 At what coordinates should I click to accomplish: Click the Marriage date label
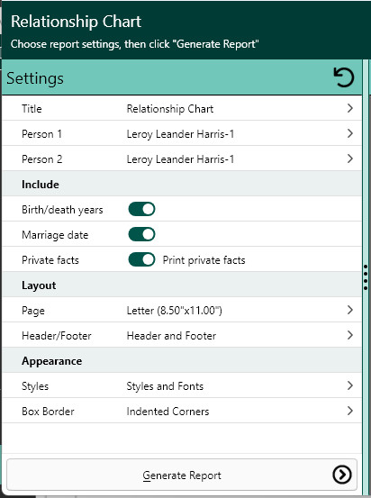(55, 235)
